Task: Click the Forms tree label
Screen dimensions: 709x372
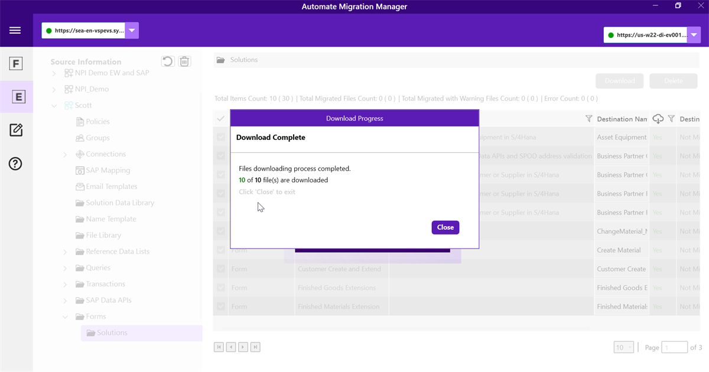Action: pos(96,316)
